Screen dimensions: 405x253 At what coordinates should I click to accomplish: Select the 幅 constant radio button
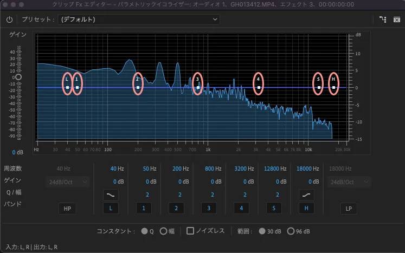pos(163,231)
